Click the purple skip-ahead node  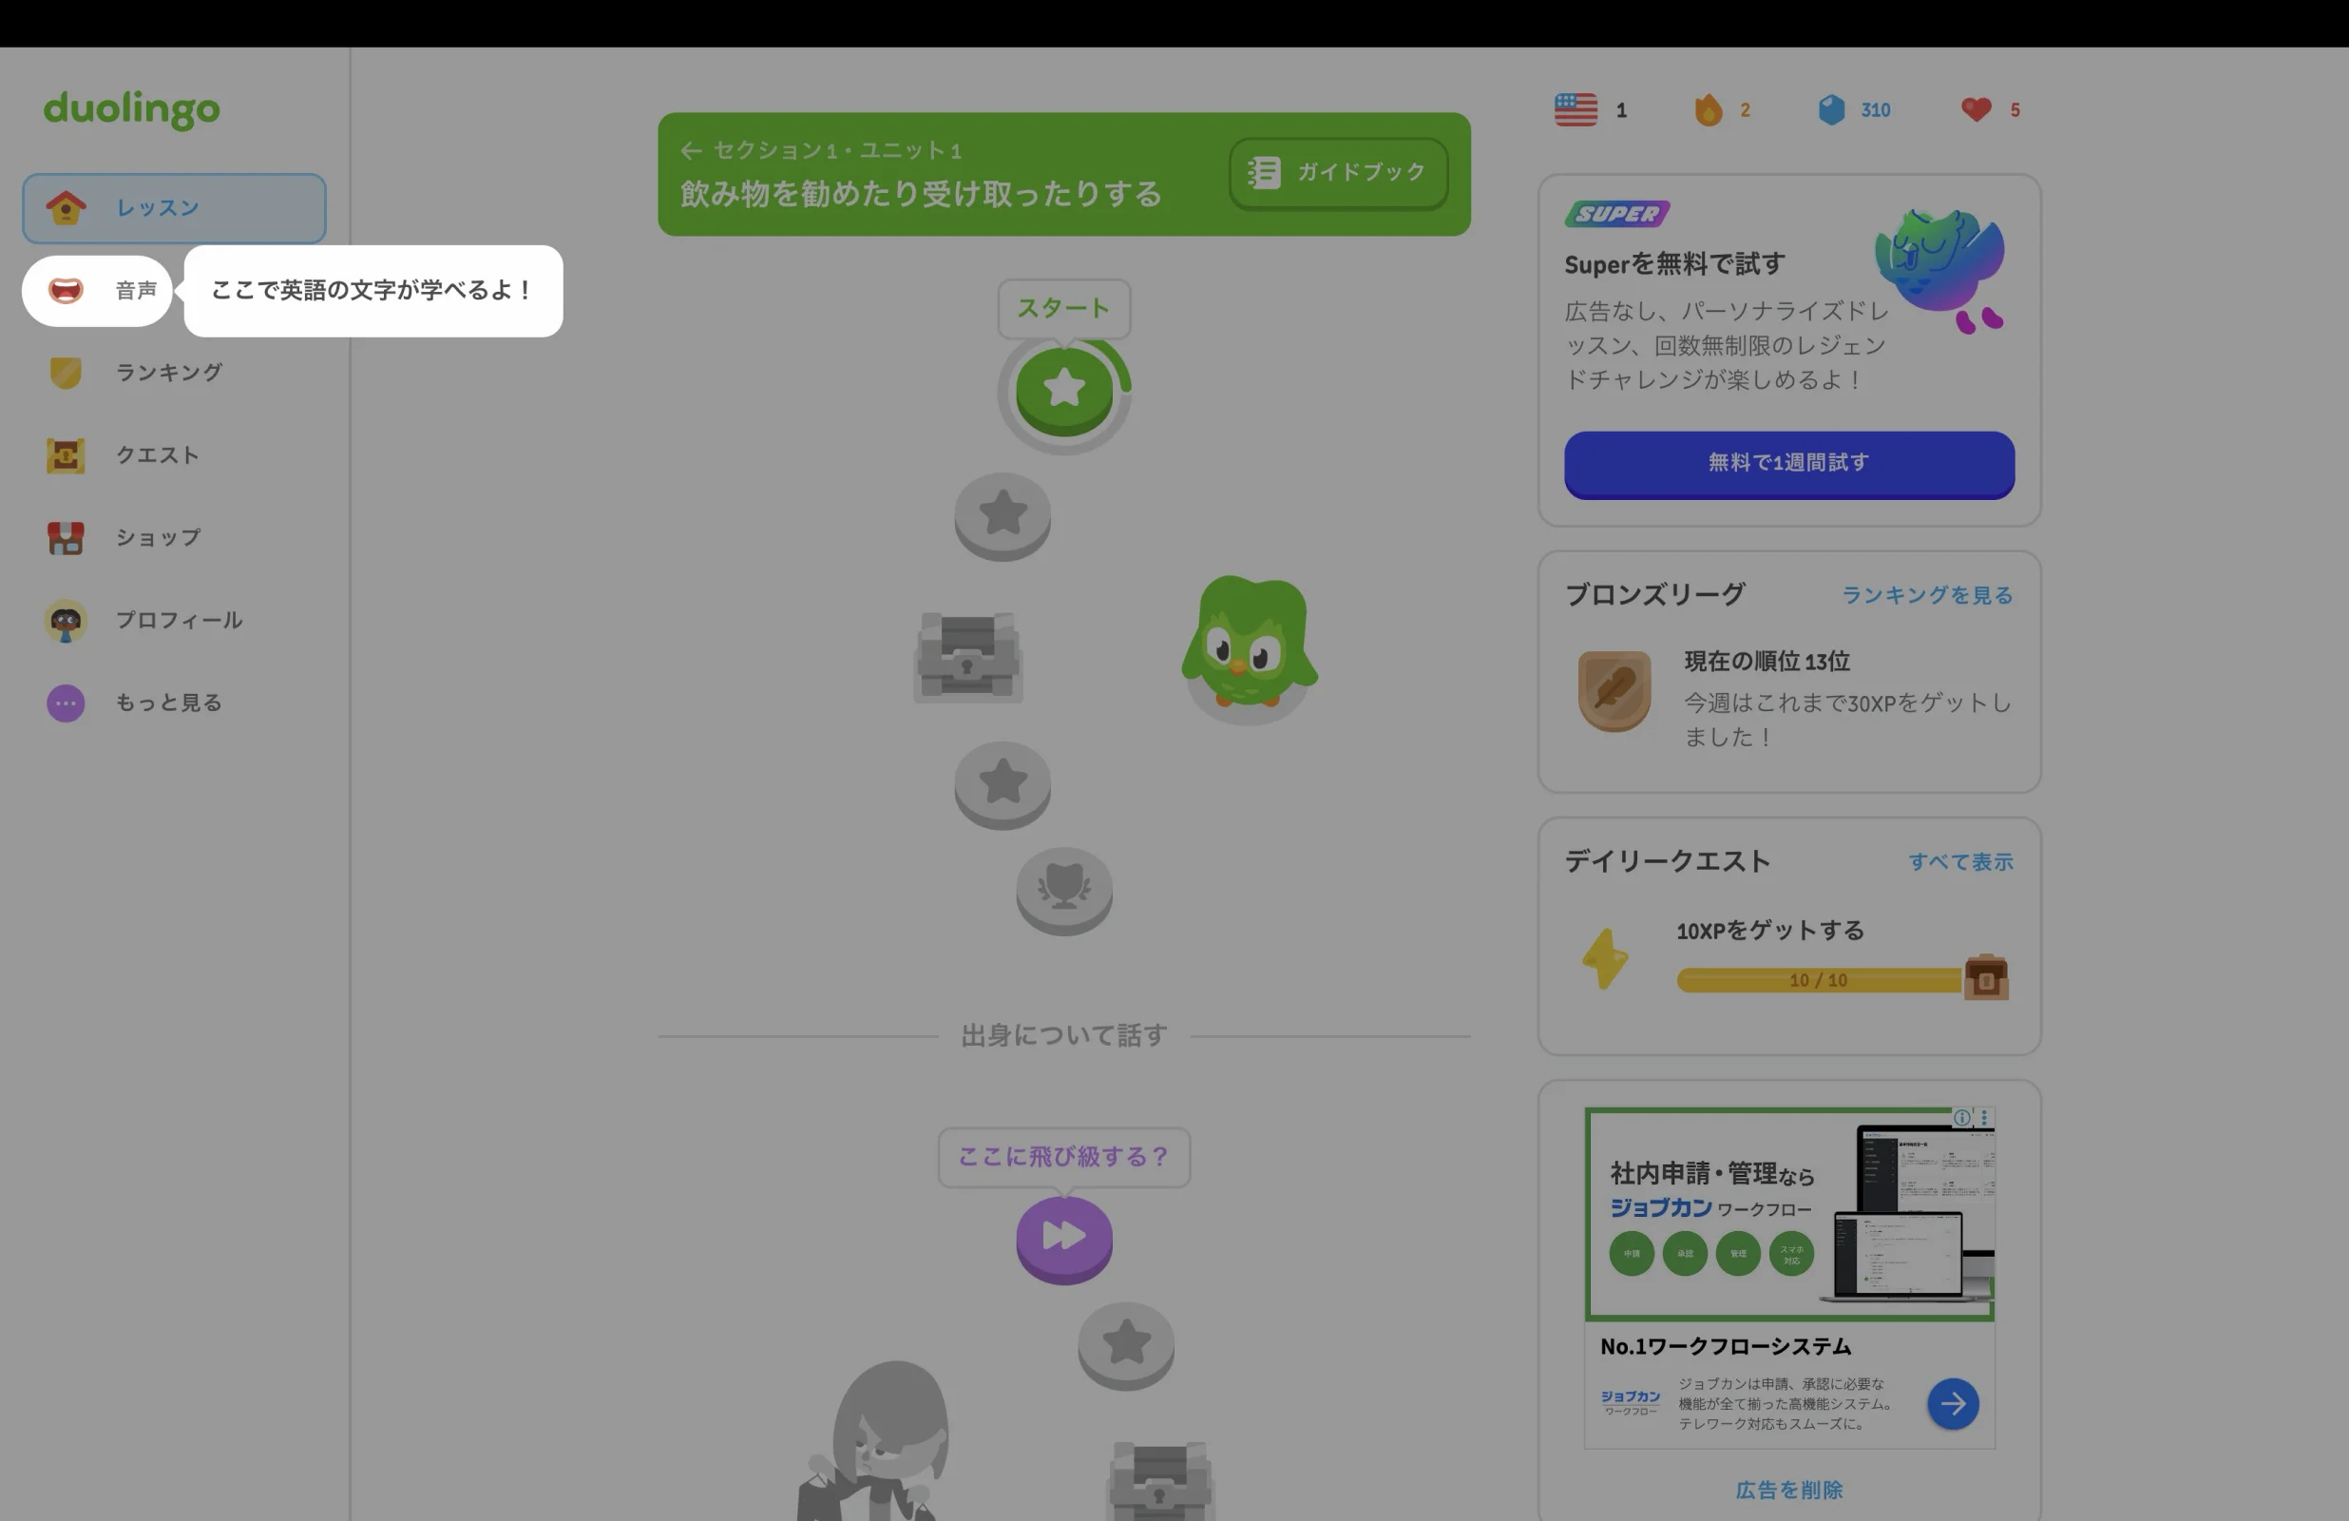pyautogui.click(x=1064, y=1240)
